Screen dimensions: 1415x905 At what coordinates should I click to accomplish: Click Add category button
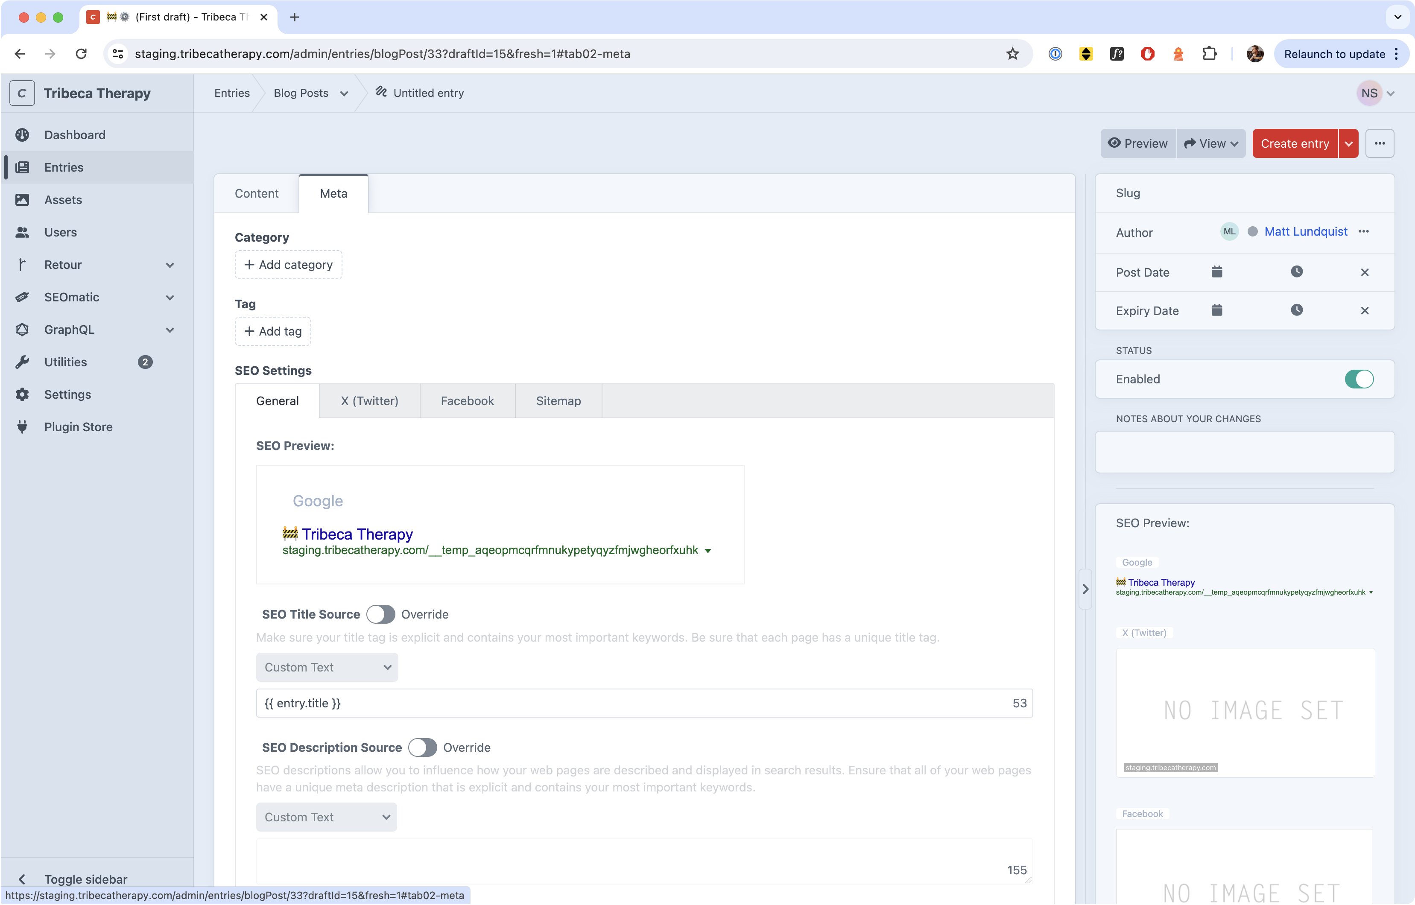[289, 264]
